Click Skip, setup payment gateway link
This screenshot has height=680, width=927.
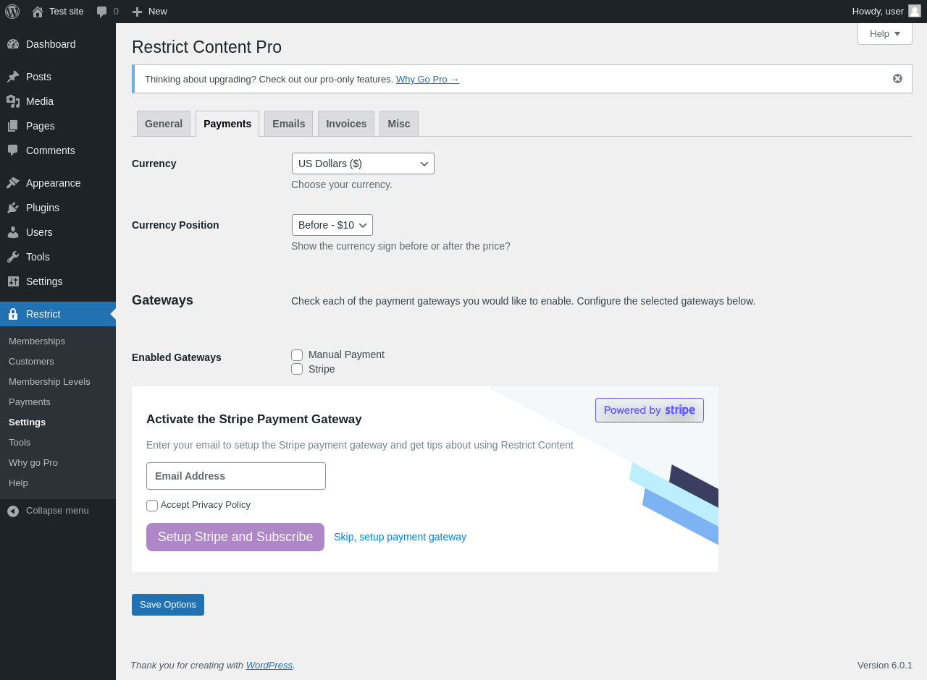(x=400, y=537)
